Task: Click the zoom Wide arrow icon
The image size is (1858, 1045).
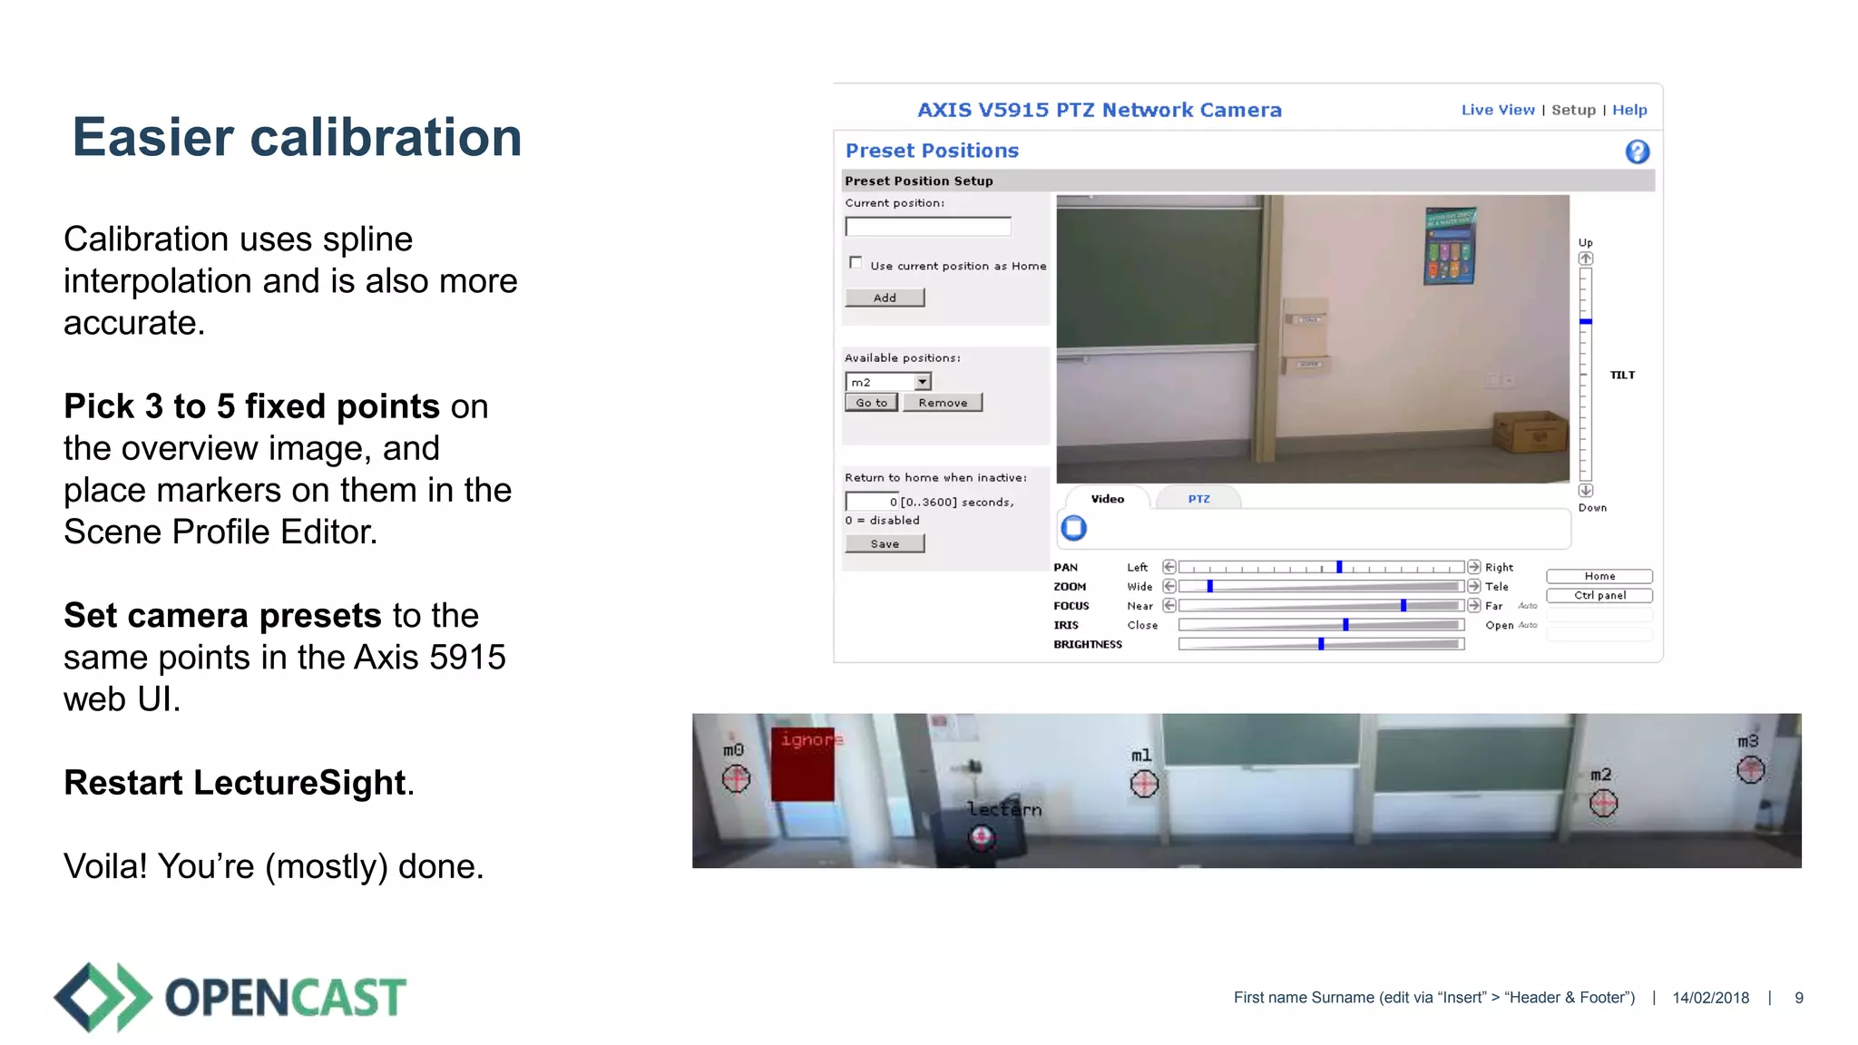Action: coord(1169,586)
